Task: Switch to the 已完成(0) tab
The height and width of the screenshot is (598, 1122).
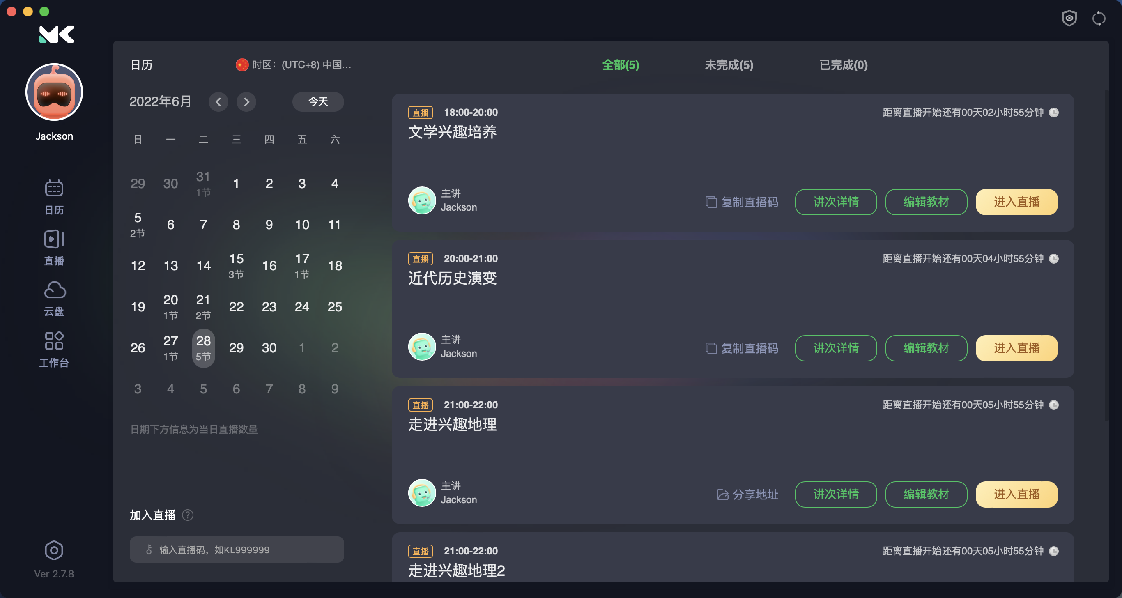Action: click(843, 65)
